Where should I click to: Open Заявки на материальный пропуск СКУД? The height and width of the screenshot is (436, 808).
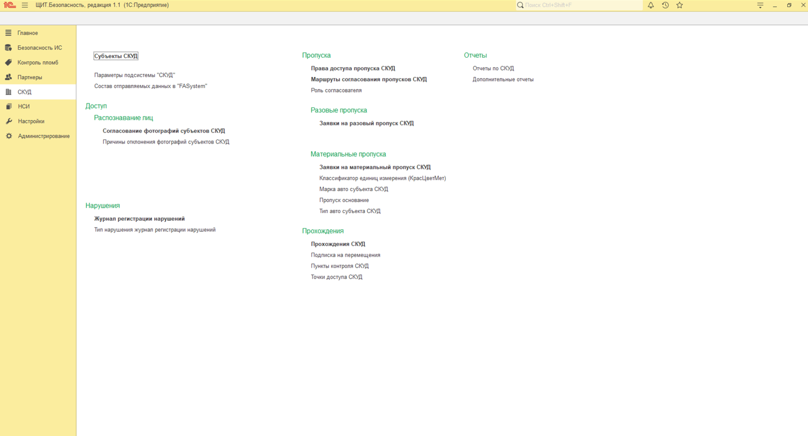(x=375, y=167)
